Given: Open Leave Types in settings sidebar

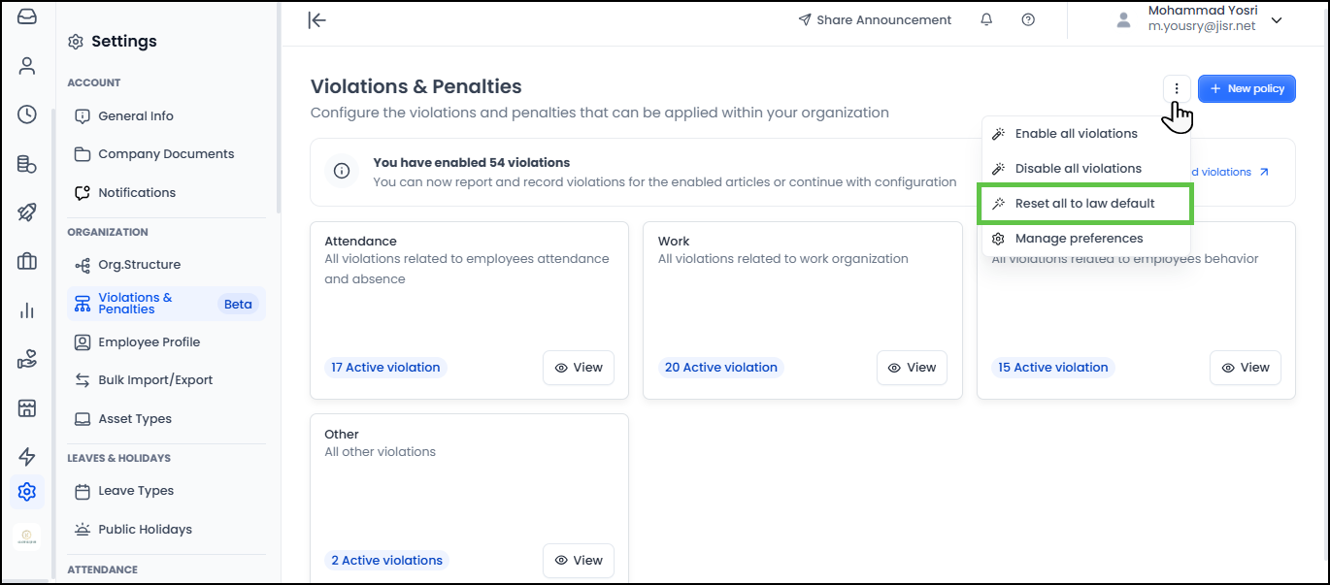Looking at the screenshot, I should coord(136,491).
